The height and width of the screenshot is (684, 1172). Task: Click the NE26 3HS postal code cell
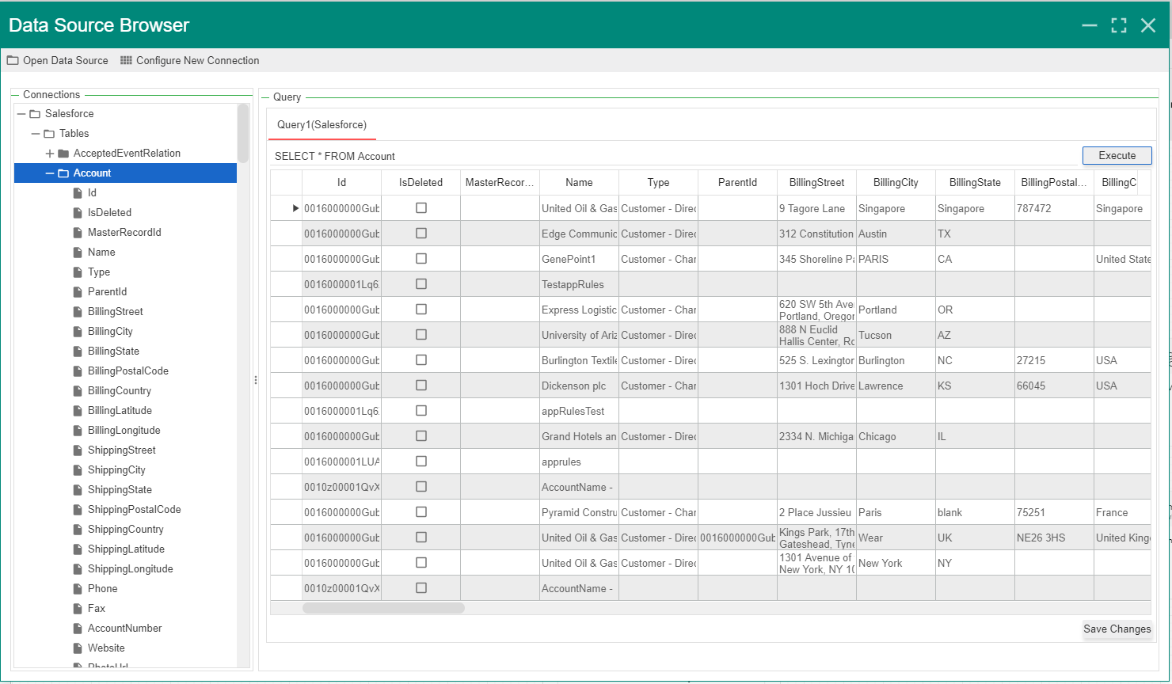click(x=1054, y=538)
